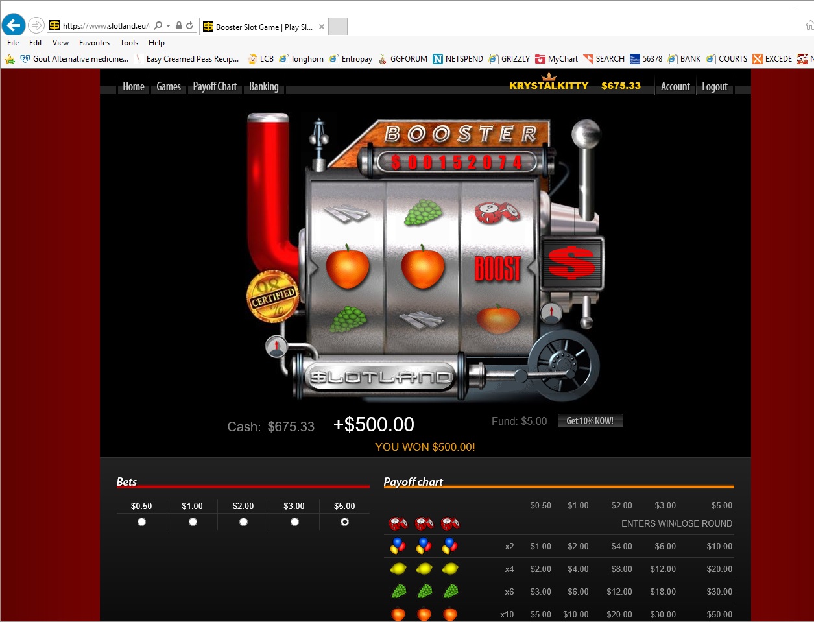Open the Edit menu

coord(36,43)
